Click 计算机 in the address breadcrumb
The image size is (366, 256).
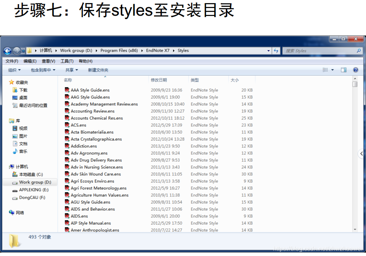pyautogui.click(x=46, y=51)
